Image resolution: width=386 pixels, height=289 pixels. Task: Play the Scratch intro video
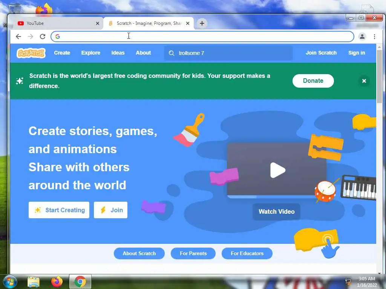pyautogui.click(x=277, y=170)
